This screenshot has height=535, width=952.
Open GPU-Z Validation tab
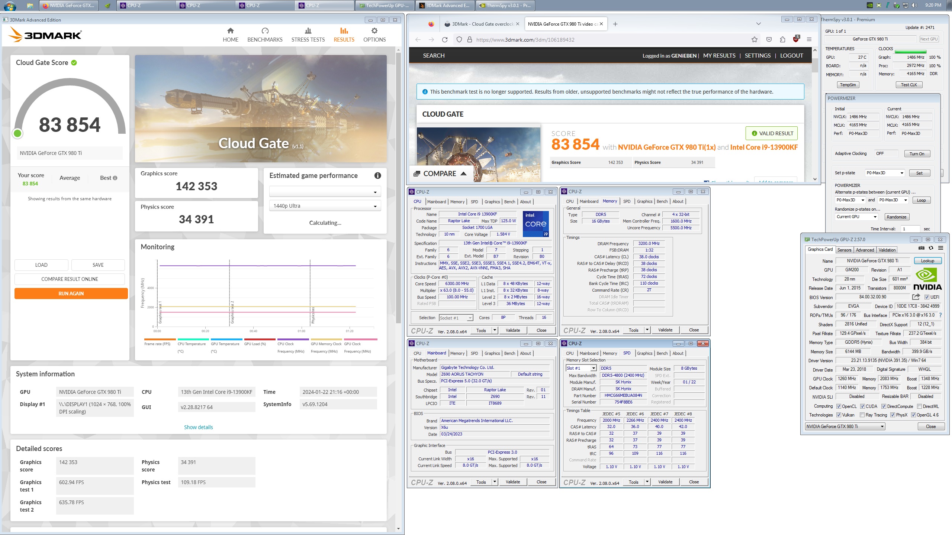click(887, 250)
